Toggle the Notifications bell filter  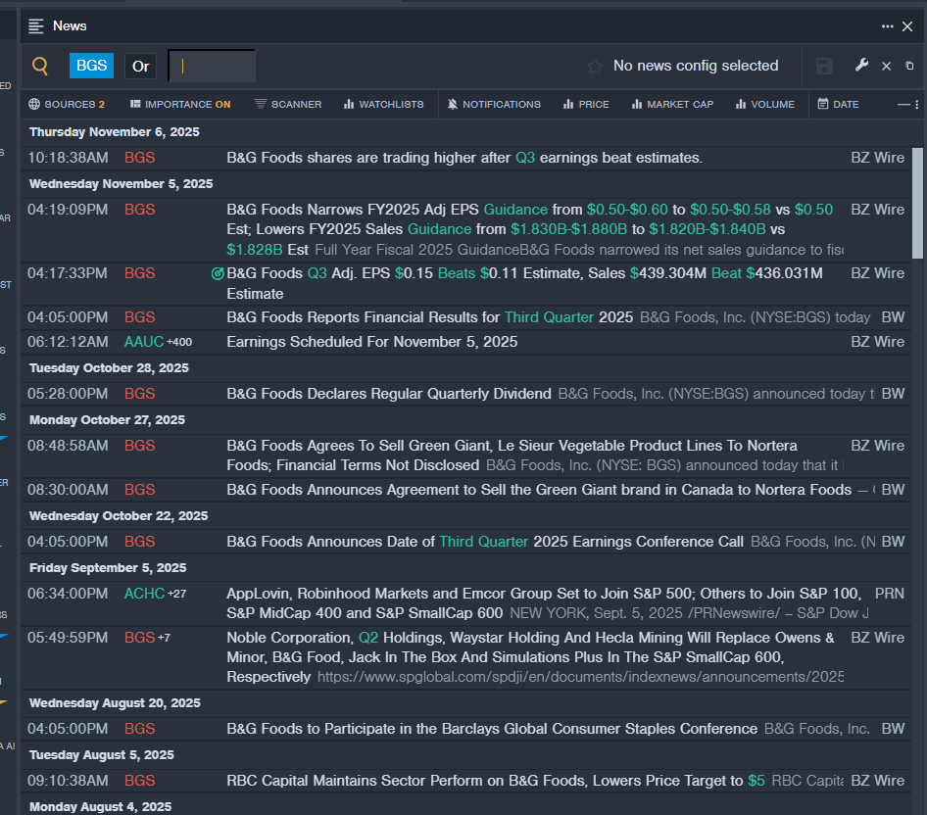[x=494, y=104]
